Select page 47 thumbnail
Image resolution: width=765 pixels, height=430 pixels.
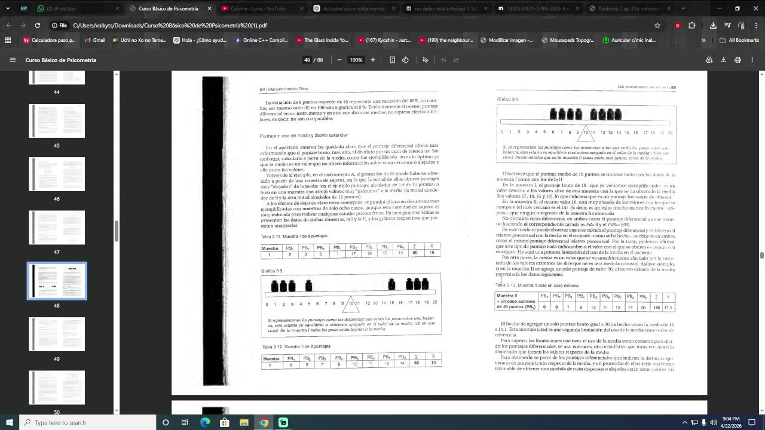57,228
